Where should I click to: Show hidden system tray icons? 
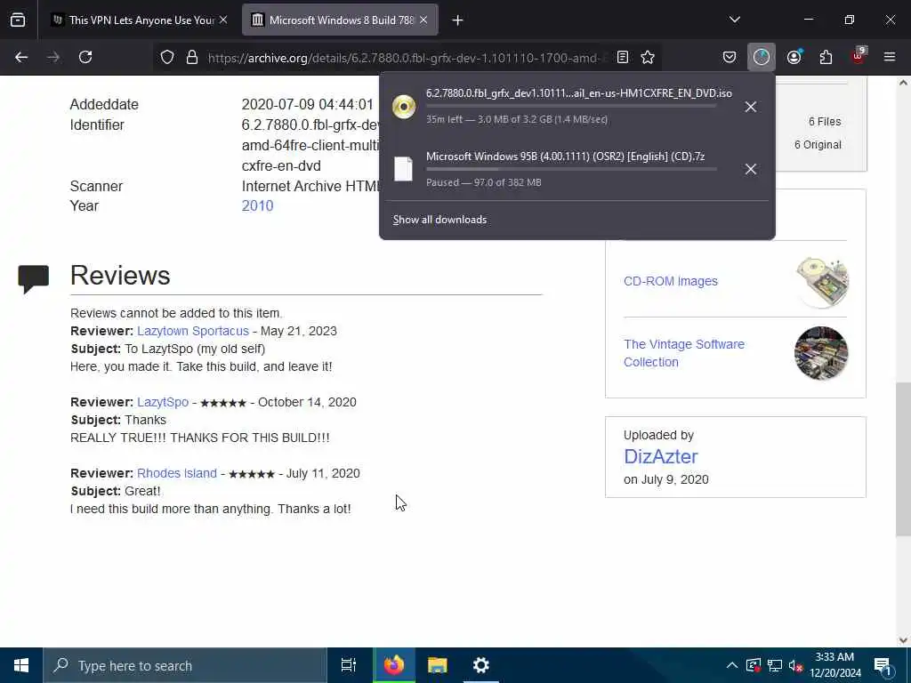click(732, 665)
